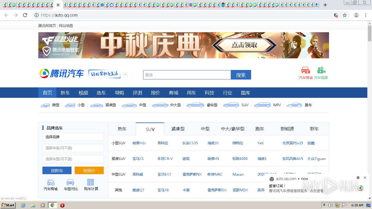This screenshot has width=372, height=209.
Task: Open the 选择车型 model dropdown
Action: tap(73, 159)
